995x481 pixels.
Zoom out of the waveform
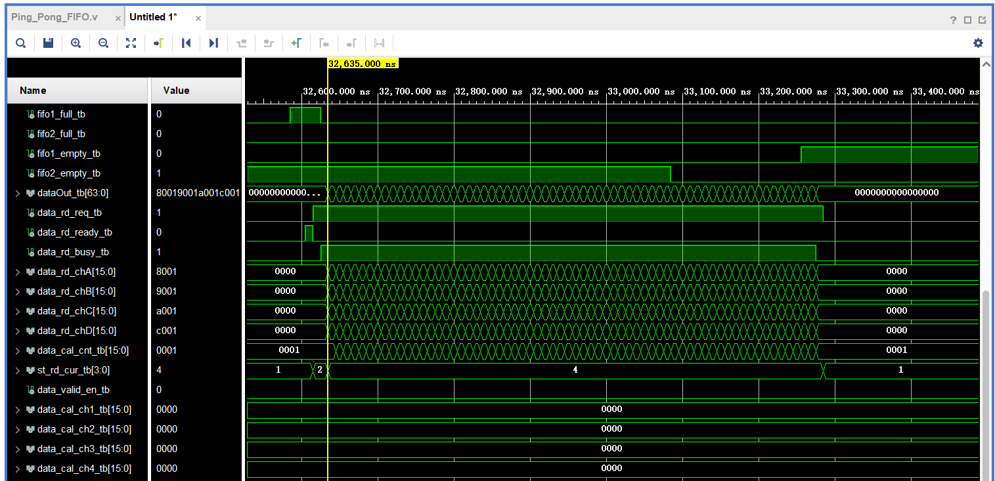coord(103,43)
